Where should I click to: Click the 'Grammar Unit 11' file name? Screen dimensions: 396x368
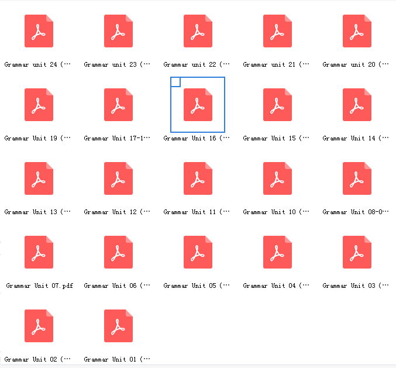(x=197, y=212)
